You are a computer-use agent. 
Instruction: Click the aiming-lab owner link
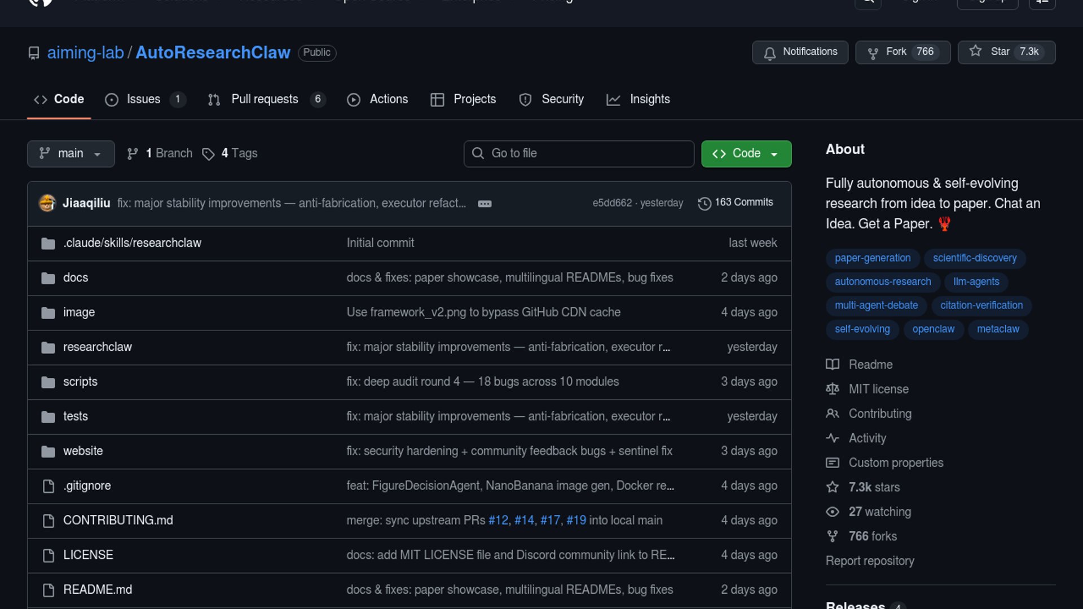pyautogui.click(x=85, y=52)
